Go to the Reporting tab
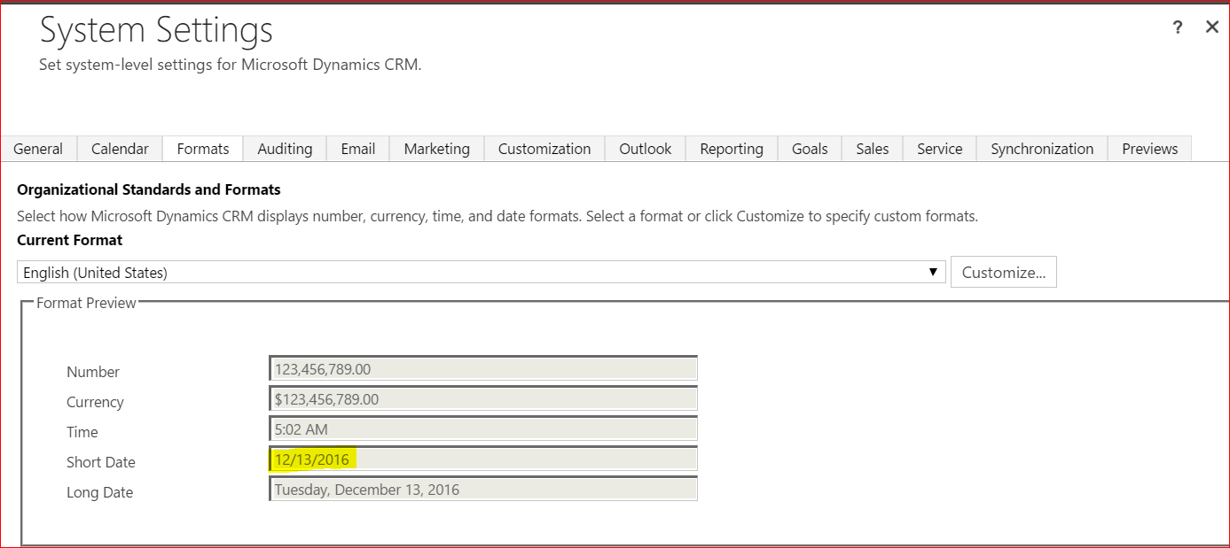Image resolution: width=1230 pixels, height=548 pixels. pos(731,149)
